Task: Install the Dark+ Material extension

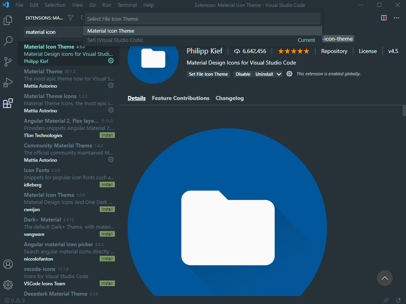Action: point(107,234)
